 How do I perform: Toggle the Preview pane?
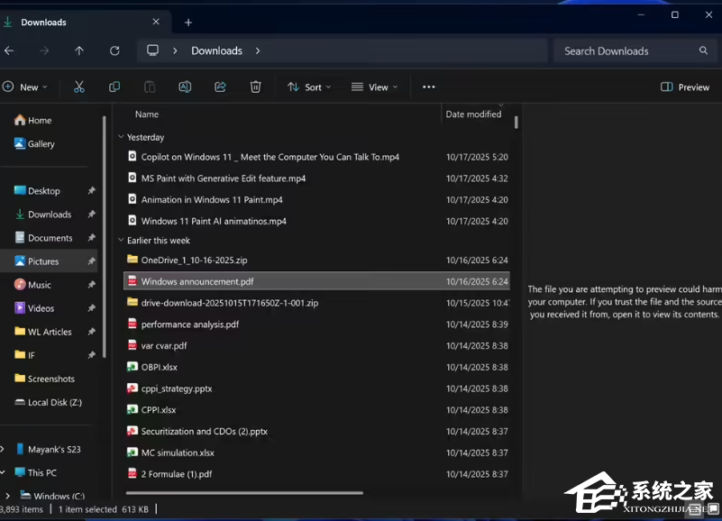[683, 87]
